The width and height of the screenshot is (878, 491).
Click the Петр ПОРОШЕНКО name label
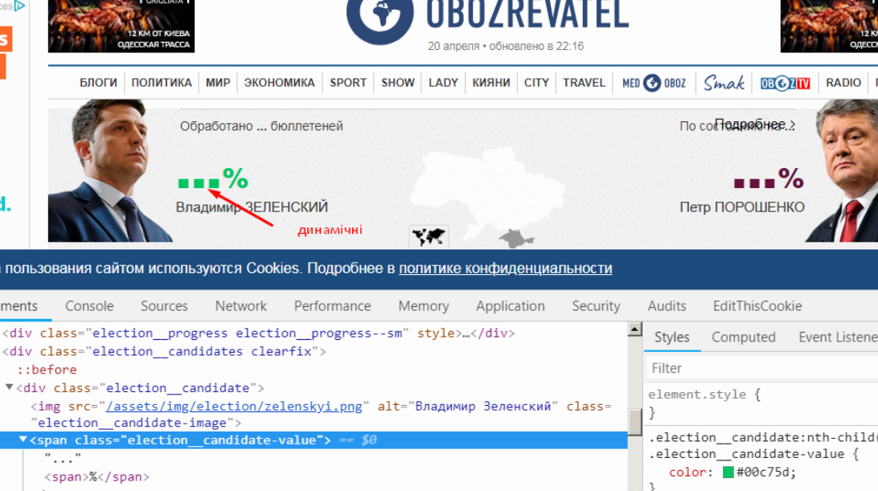pos(742,207)
